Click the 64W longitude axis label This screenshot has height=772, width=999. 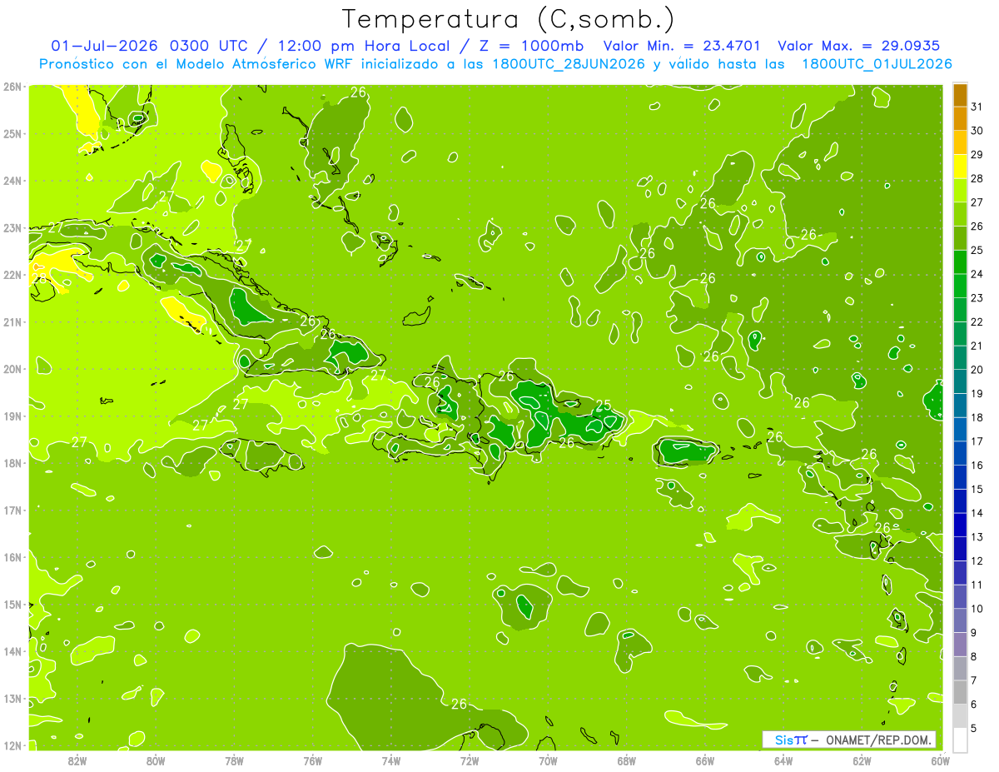click(x=783, y=761)
